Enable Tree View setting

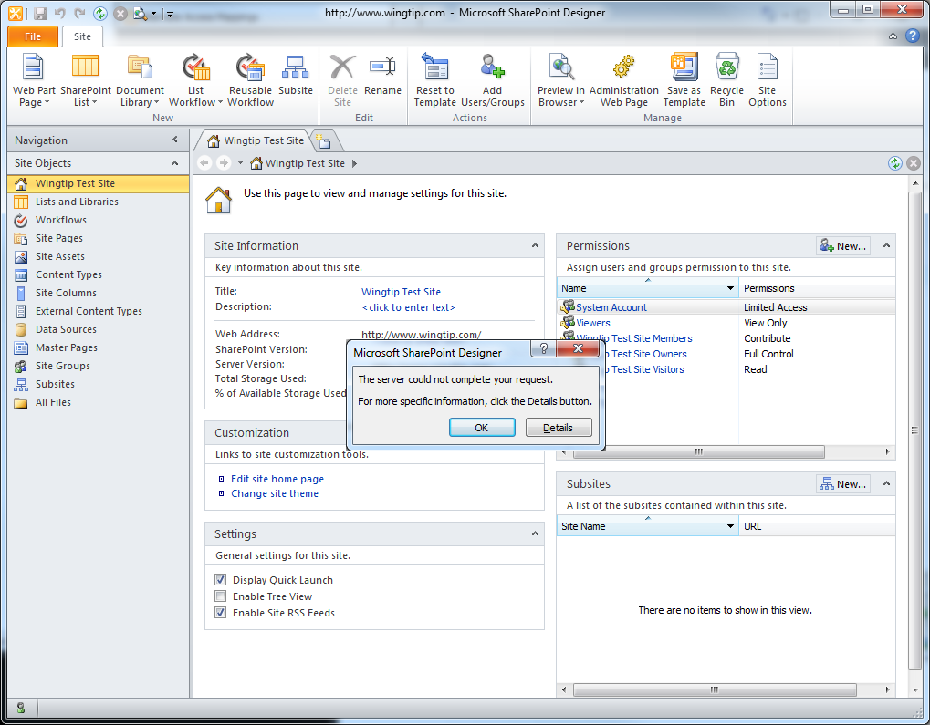(220, 596)
